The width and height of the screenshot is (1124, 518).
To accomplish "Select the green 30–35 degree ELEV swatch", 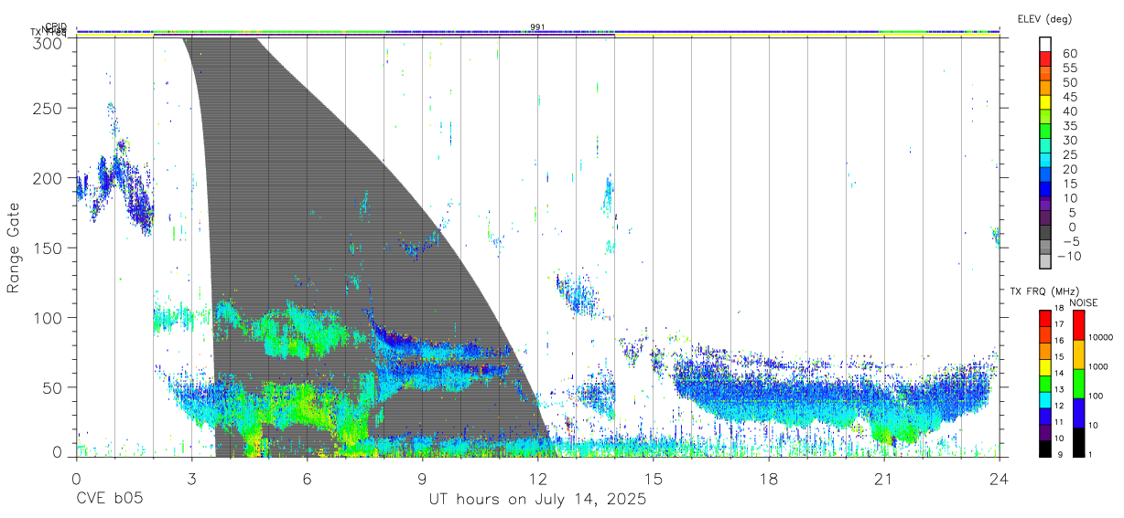I will click(x=1045, y=132).
